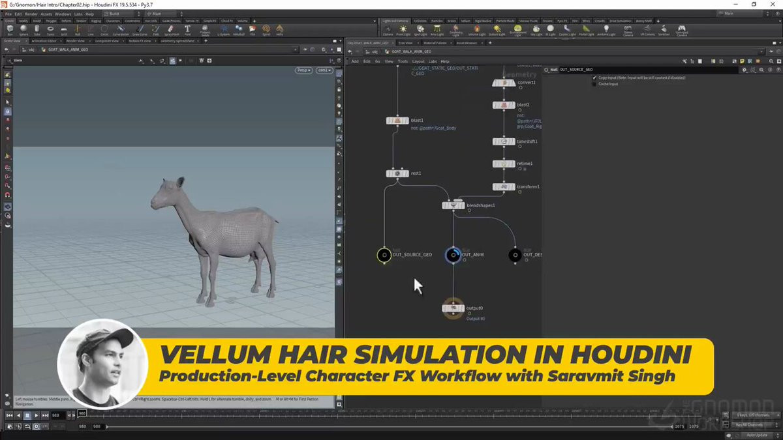Open the File menu
This screenshot has width=783, height=440.
[x=8, y=14]
